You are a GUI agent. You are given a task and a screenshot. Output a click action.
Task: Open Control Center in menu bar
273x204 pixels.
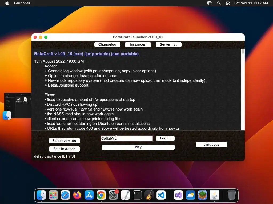pyautogui.click(x=228, y=3)
